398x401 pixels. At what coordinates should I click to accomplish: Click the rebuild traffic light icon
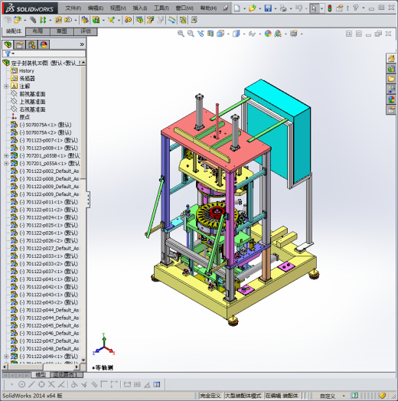330,8
